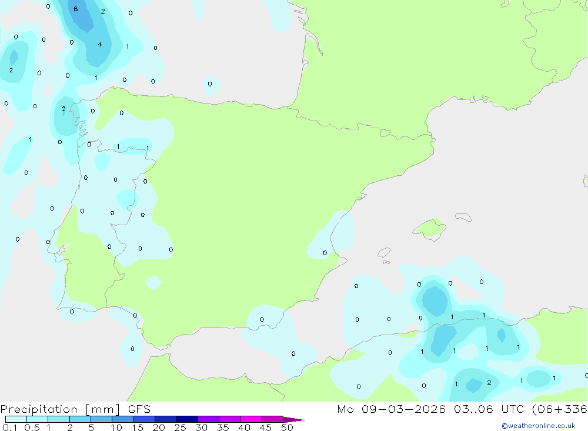Select the legend swatch between 30 and 35
This screenshot has height=431, width=588.
pos(208,419)
